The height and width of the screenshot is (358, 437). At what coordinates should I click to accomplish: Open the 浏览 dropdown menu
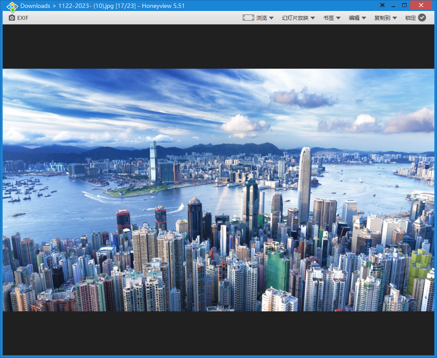tap(265, 18)
